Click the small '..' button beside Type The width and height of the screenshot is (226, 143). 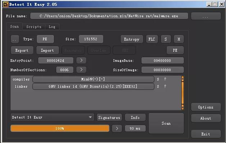15,39
